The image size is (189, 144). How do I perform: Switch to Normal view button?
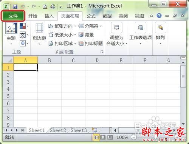(x=96, y=138)
